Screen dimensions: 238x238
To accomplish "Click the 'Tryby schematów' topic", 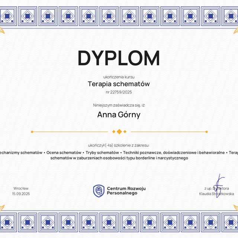I will pyautogui.click(x=102, y=152).
